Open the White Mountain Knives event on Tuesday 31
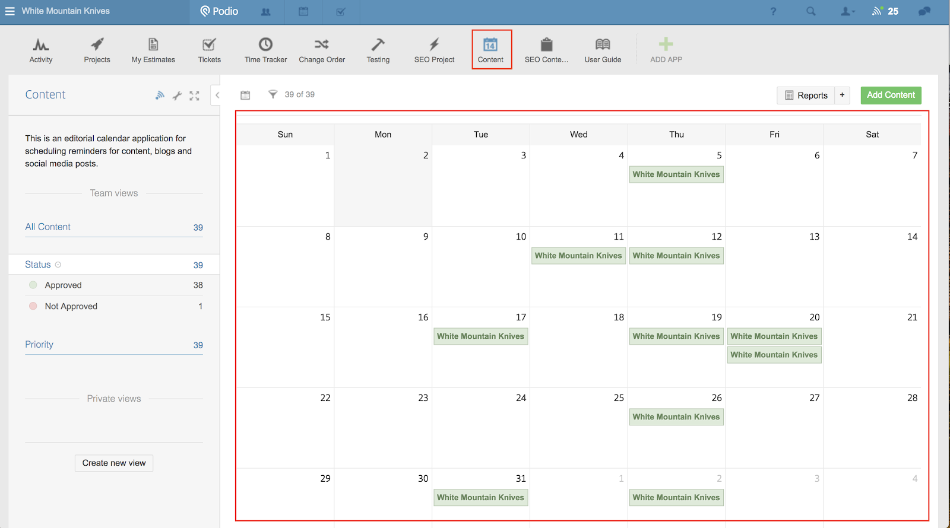This screenshot has height=528, width=950. (x=481, y=498)
